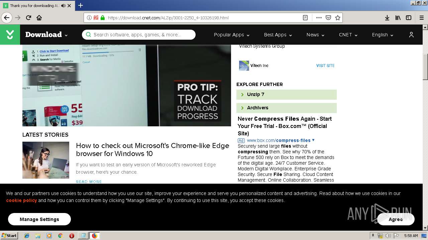Click the Manage Settings button
Viewport: 428px width, 240px height.
39,219
